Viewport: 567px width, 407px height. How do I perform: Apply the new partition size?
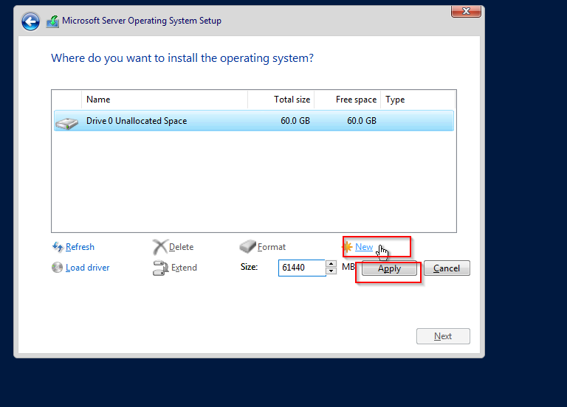(x=389, y=268)
